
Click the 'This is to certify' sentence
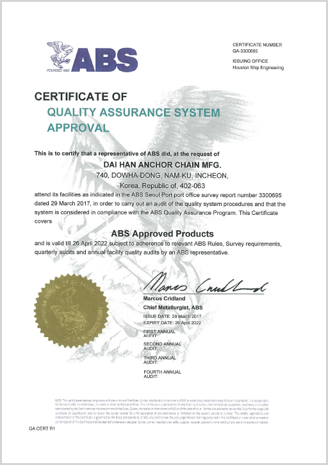[127, 154]
